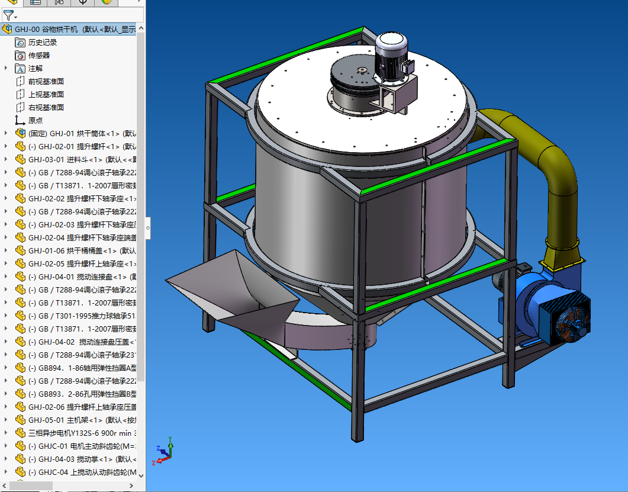Select the 上视基准面 top plane

(x=46, y=95)
